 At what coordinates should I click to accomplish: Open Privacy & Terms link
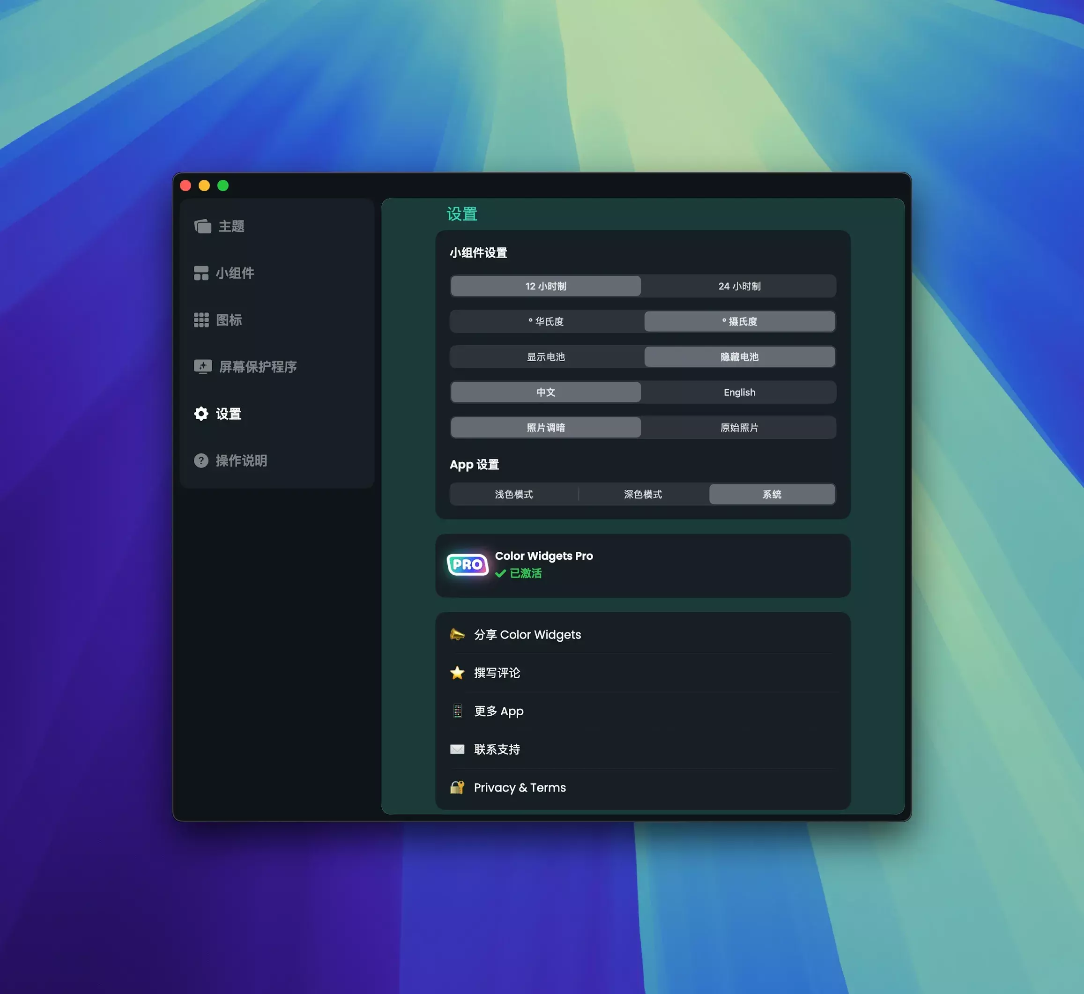click(519, 787)
